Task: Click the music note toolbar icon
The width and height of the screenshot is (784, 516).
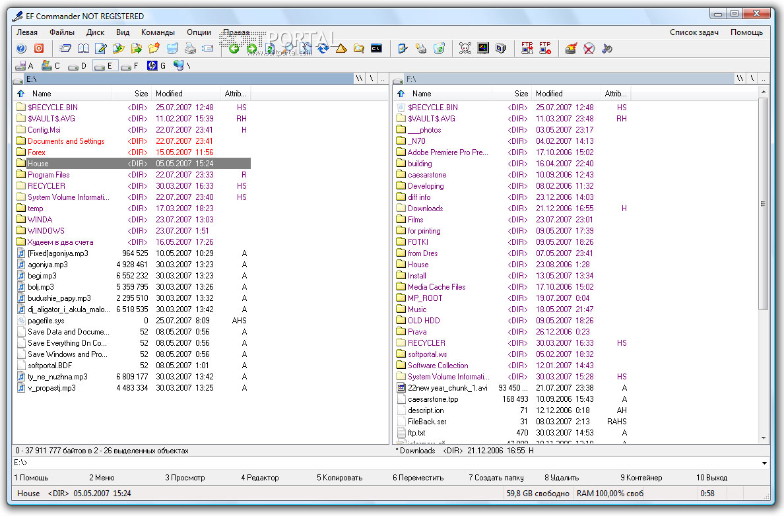Action: [607, 49]
